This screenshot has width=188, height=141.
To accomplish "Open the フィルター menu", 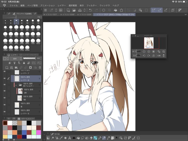I will pos(92,6).
